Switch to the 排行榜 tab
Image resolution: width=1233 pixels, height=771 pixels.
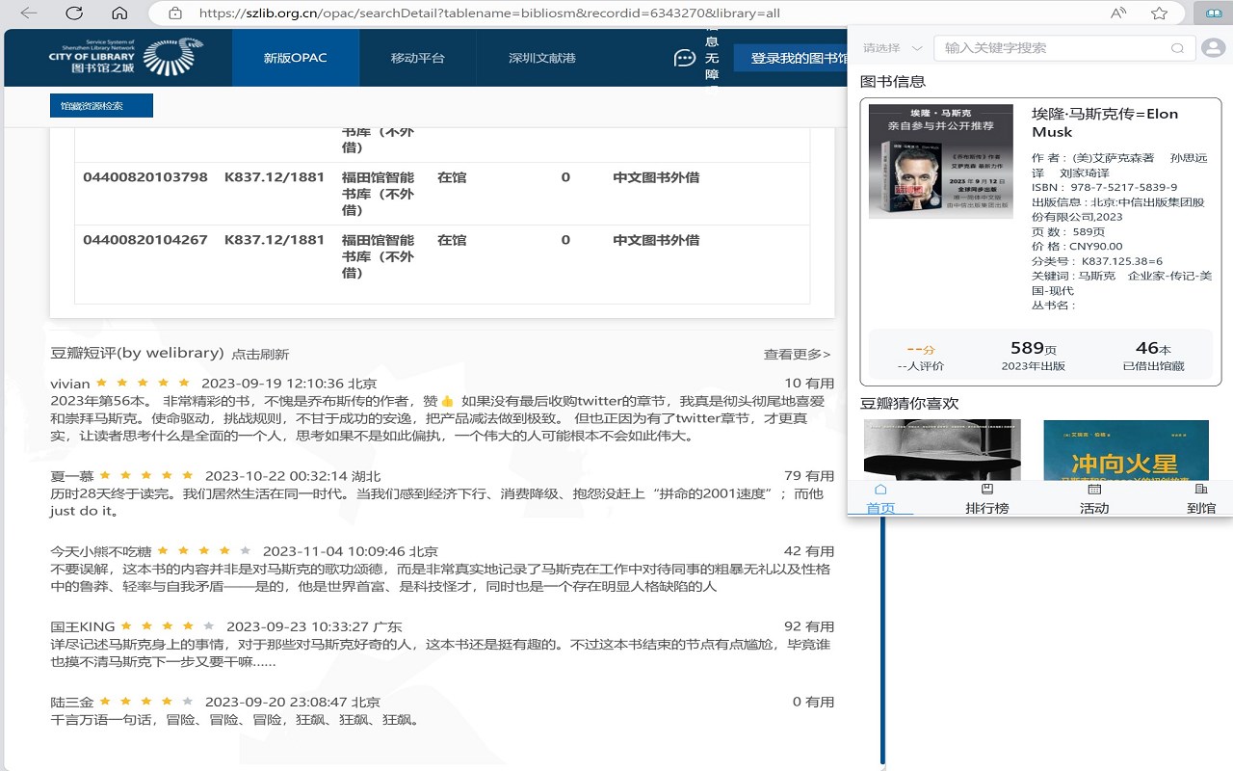tap(987, 499)
